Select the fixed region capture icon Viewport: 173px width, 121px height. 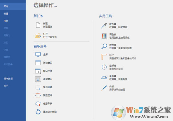coord(38,95)
